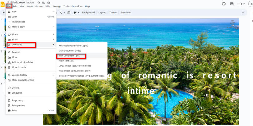The height and width of the screenshot is (126, 253).
Task: Expand the Language submenu
Action: click(x=31, y=93)
